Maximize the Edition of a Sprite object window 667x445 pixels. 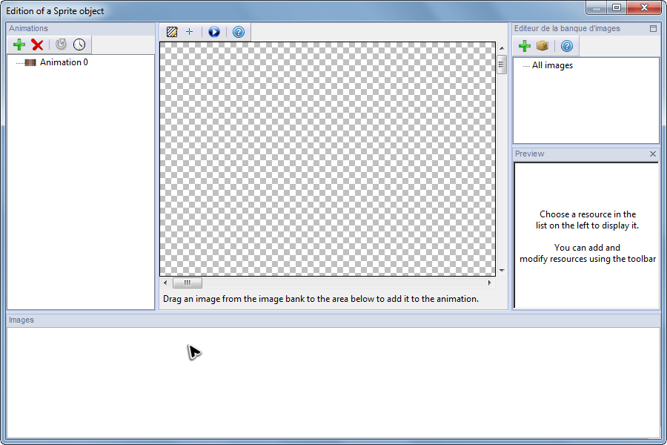click(x=617, y=7)
